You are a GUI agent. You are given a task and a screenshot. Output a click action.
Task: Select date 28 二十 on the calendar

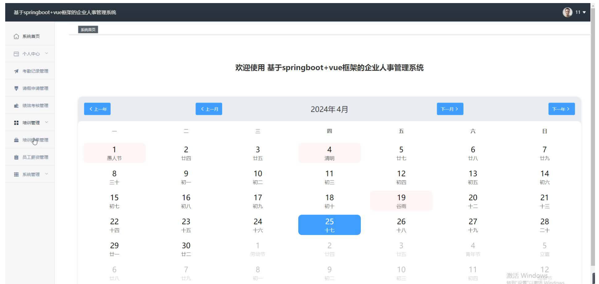click(545, 225)
